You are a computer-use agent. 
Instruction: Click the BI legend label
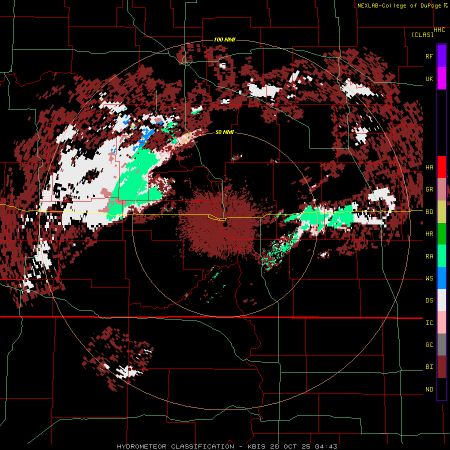pyautogui.click(x=429, y=367)
